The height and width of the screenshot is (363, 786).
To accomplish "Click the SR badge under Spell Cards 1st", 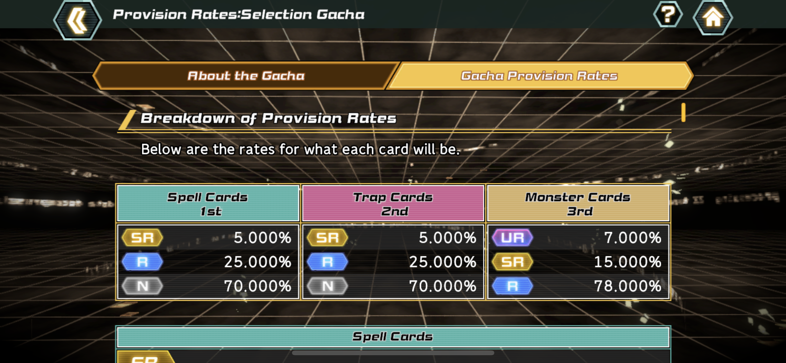I will tap(142, 238).
